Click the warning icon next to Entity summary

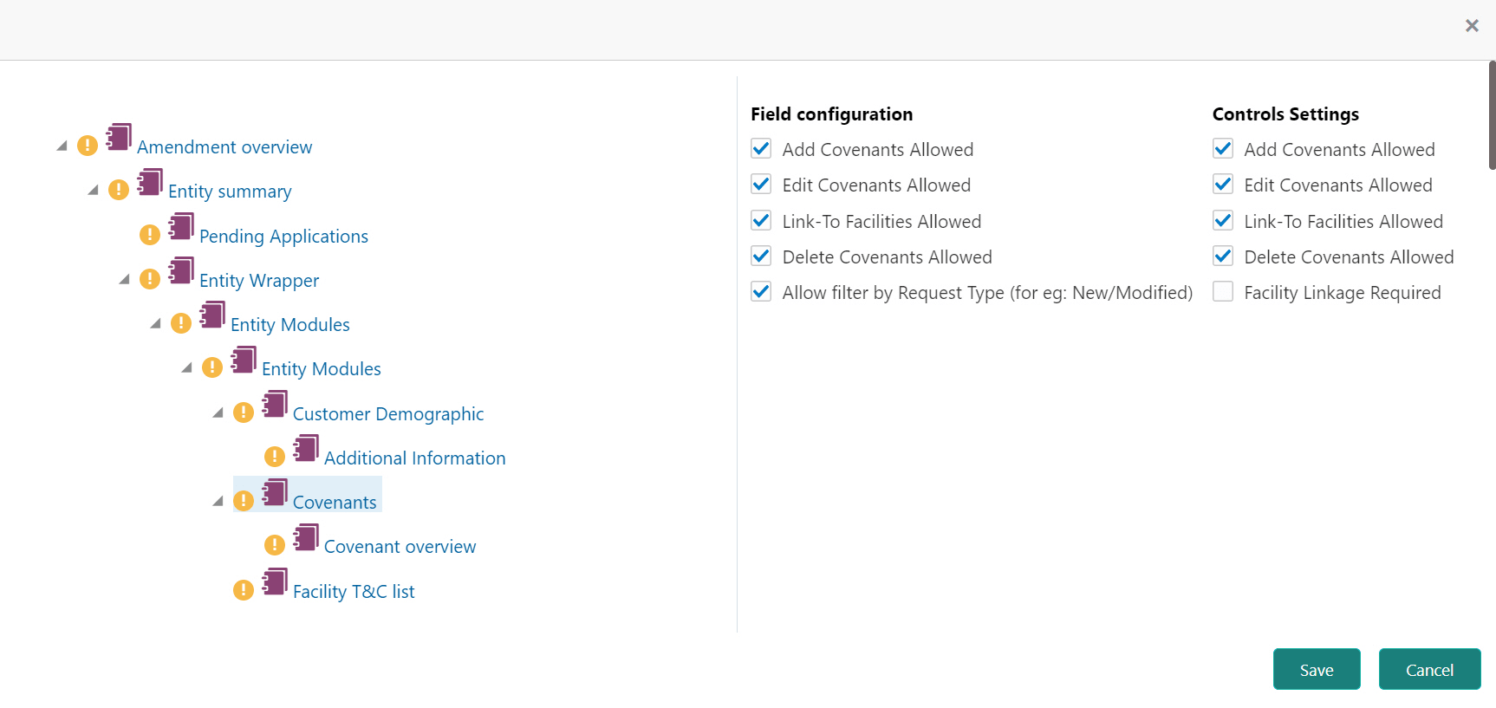click(119, 190)
